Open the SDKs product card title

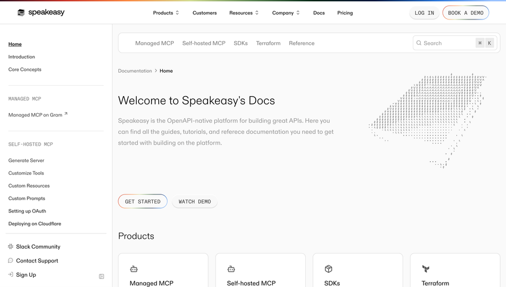coord(332,283)
